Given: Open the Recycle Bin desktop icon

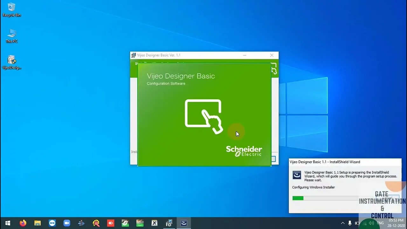Looking at the screenshot, I should tap(11, 10).
